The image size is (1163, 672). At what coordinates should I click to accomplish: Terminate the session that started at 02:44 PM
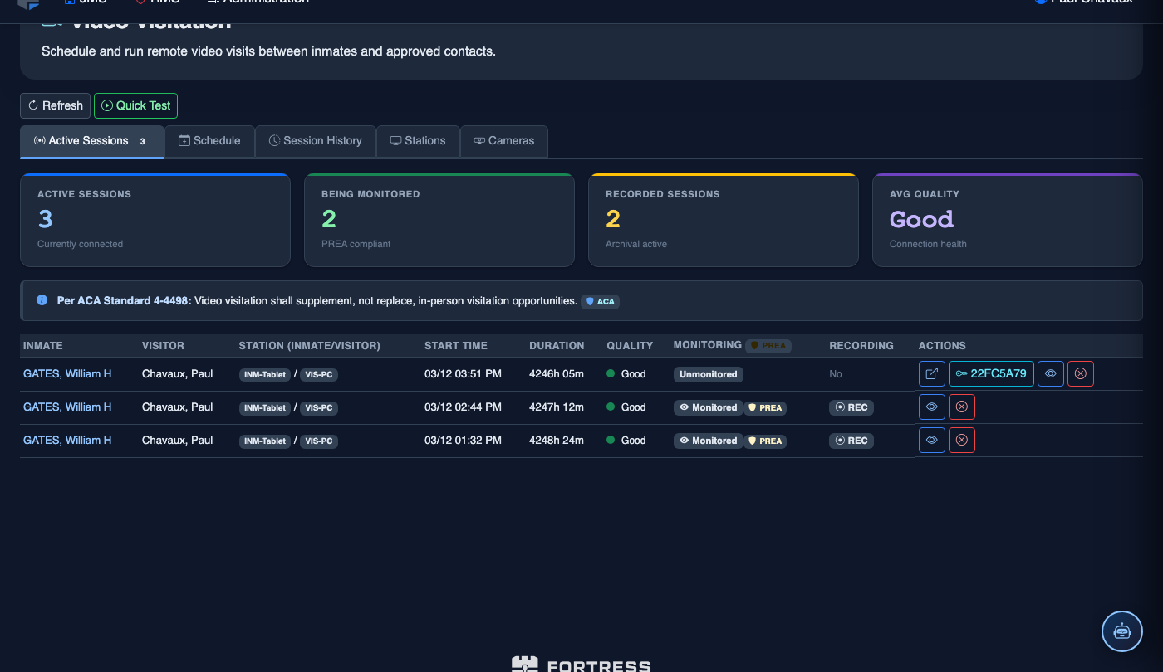962,407
